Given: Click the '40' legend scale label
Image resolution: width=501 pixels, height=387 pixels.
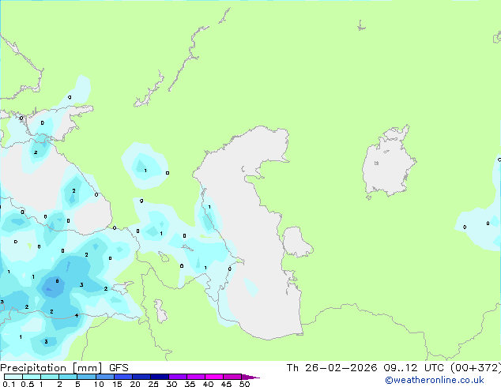Looking at the screenshot, I should click(208, 384).
